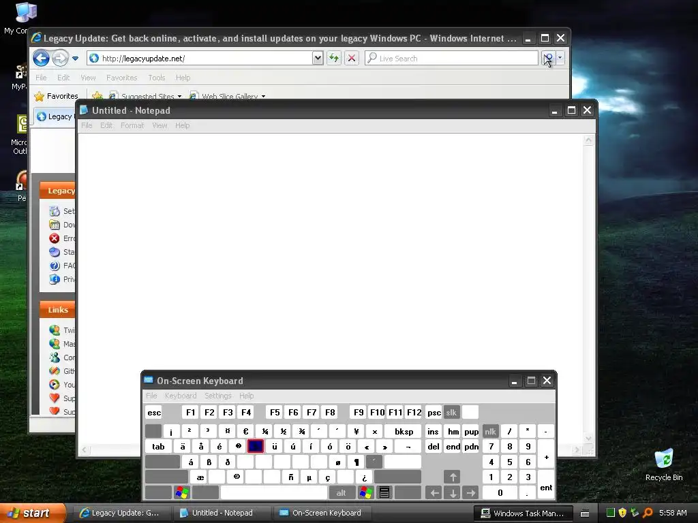
Task: Click the Start button
Action: pos(33,513)
